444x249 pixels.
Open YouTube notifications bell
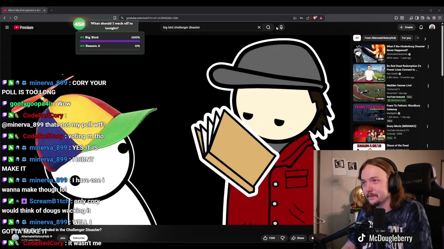[421, 27]
